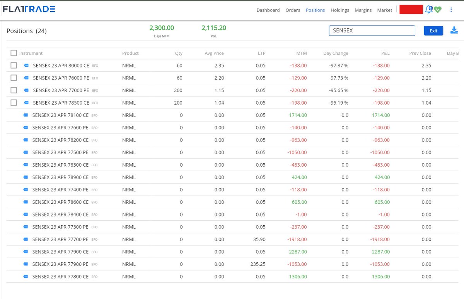
Task: Click the blue tag icon beside SENSEX 23 APR 77700 PE
Action: (26, 239)
